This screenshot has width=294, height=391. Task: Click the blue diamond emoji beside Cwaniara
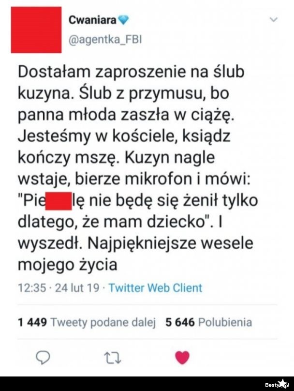(x=124, y=20)
